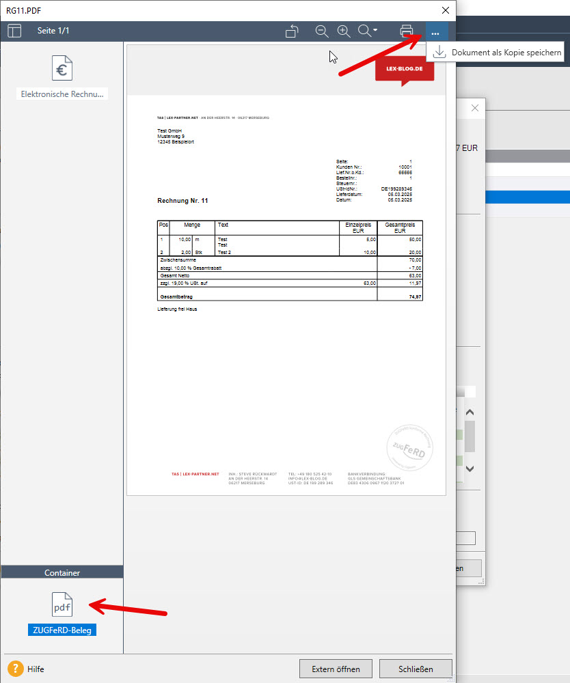Select the ZUGFeRD-Beleg label
This screenshot has height=683, width=570.
pyautogui.click(x=62, y=630)
